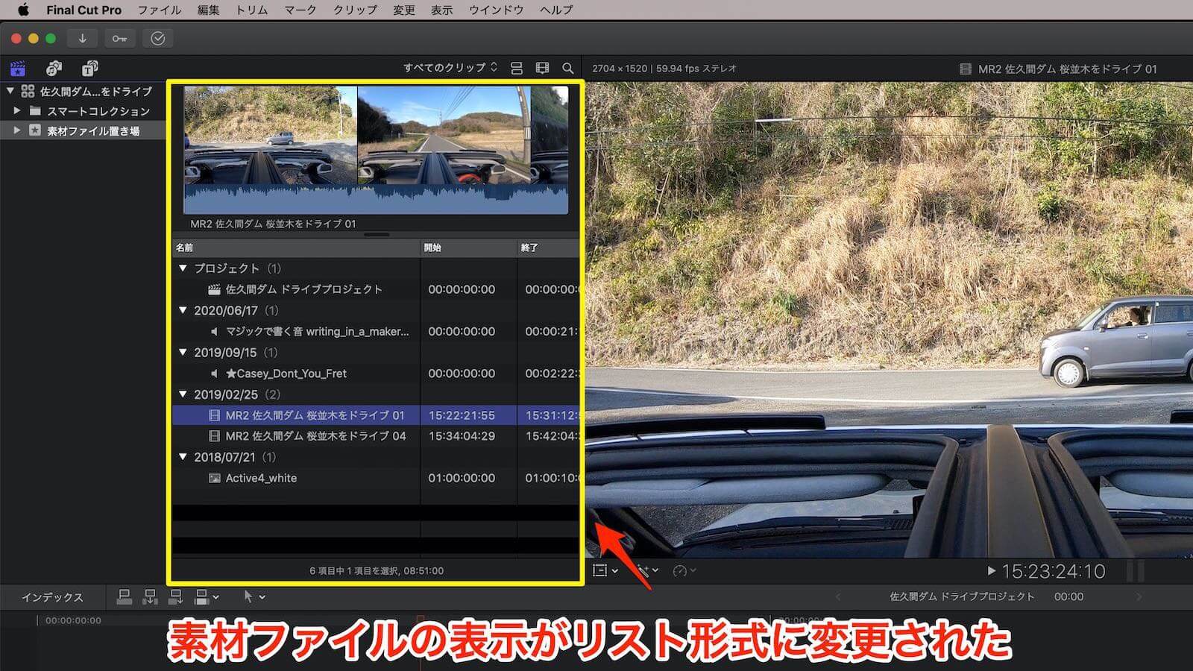This screenshot has height=671, width=1193.
Task: Open the クリップ menu
Action: pos(355,10)
